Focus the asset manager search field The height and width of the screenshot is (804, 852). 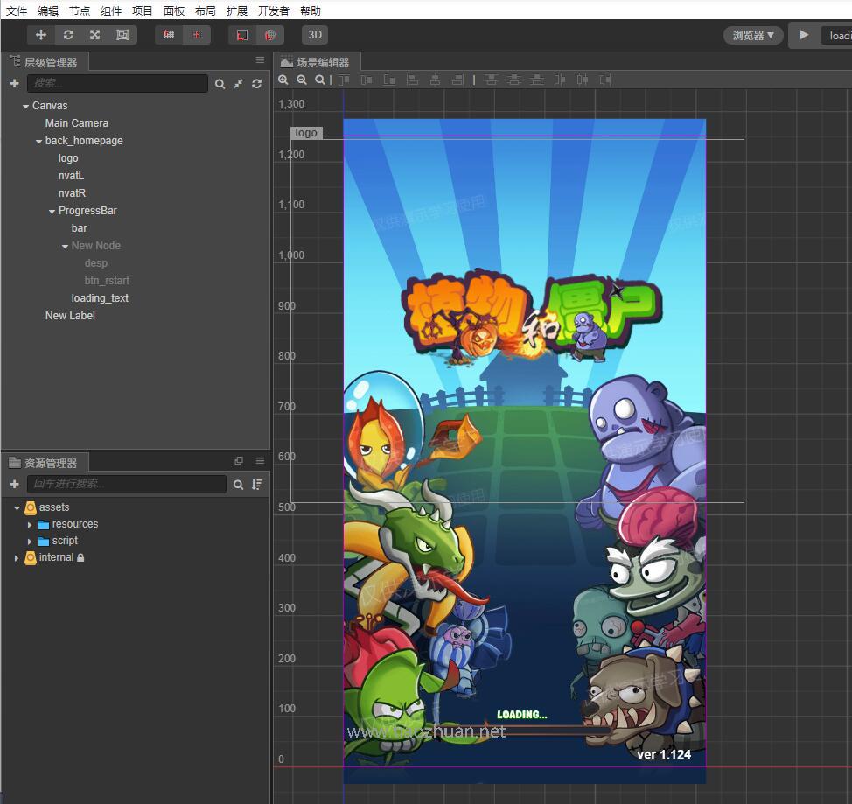click(x=127, y=484)
